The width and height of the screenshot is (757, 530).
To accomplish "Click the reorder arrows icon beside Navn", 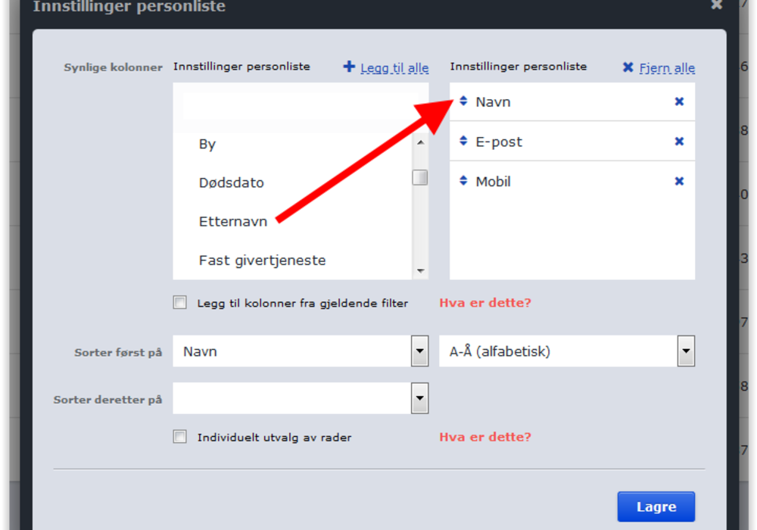I will 463,101.
